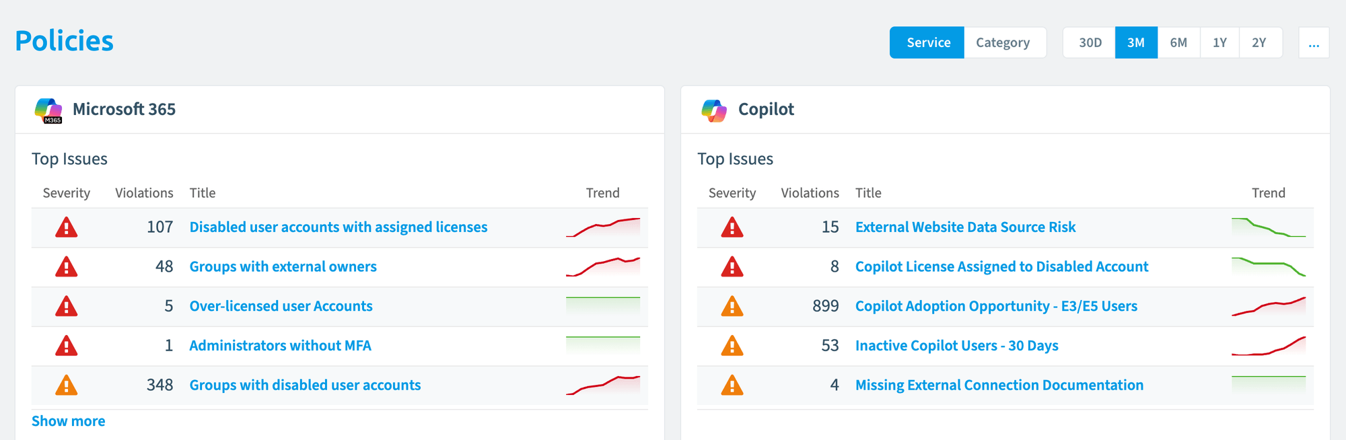Click Show more under Microsoft 365 issues

click(68, 421)
